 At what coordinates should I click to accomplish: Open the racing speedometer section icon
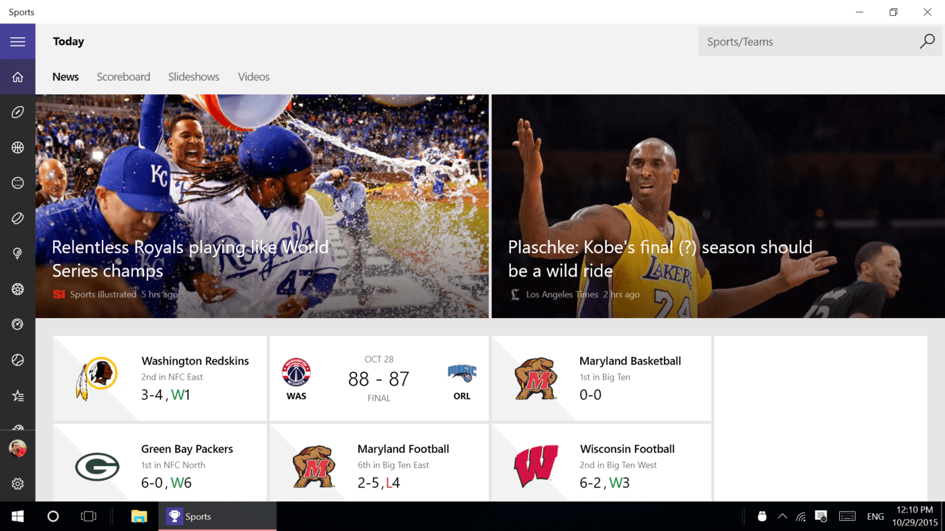pos(17,324)
